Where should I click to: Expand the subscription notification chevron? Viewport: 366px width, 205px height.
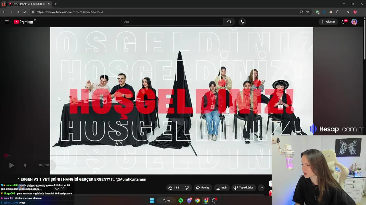[63, 188]
